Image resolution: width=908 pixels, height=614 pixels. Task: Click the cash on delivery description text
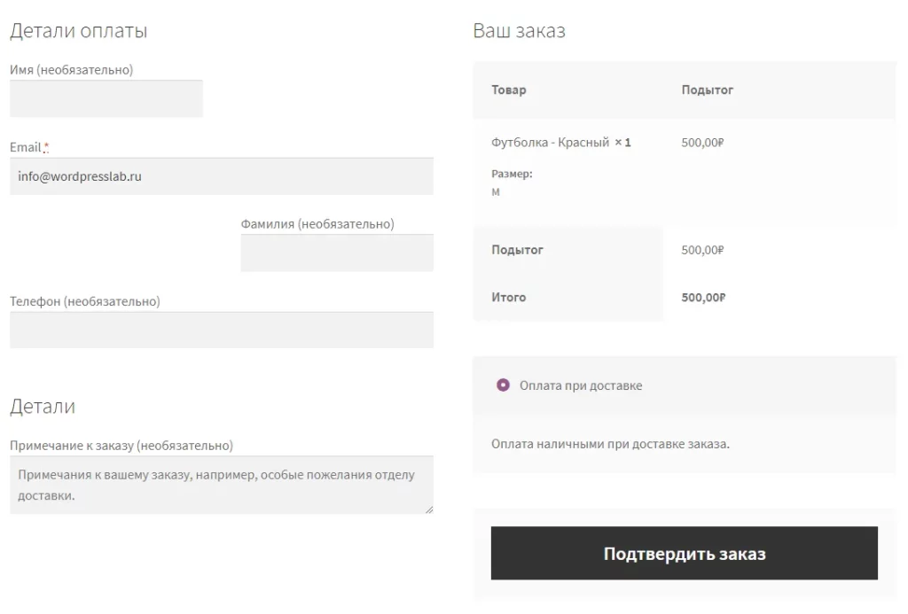coord(610,443)
